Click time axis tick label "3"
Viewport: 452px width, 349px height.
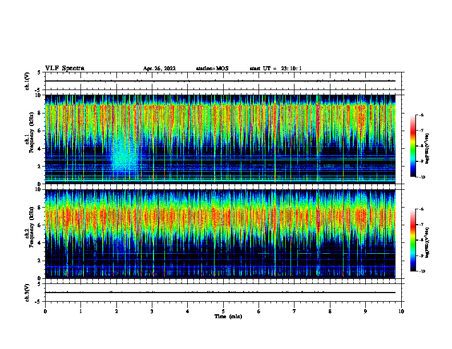[x=152, y=311]
